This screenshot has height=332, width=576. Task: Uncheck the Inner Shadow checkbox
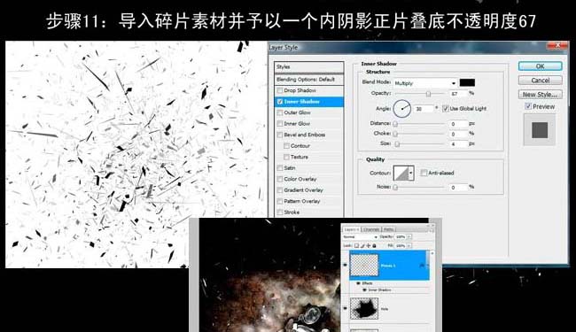(x=280, y=102)
